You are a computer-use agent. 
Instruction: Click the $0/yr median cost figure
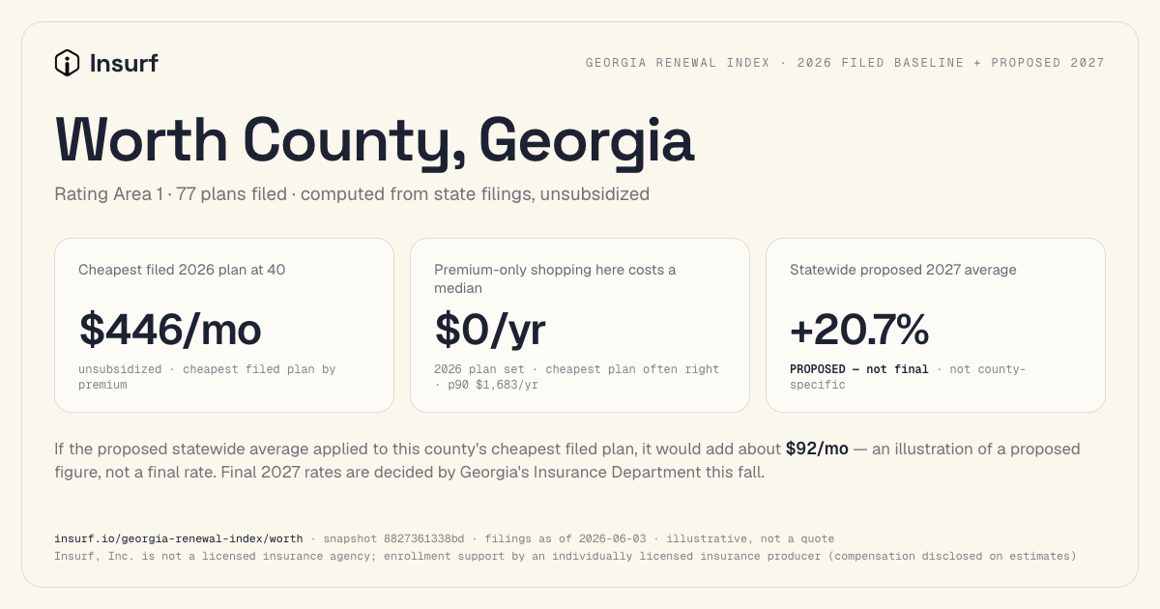click(x=490, y=330)
